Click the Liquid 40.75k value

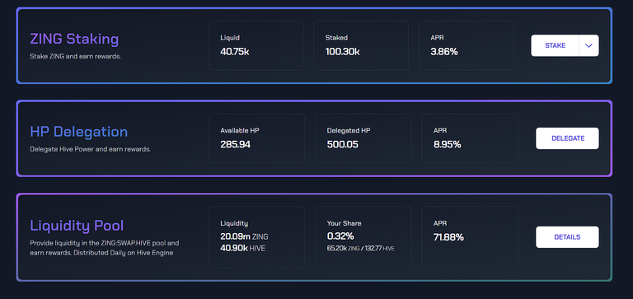235,52
